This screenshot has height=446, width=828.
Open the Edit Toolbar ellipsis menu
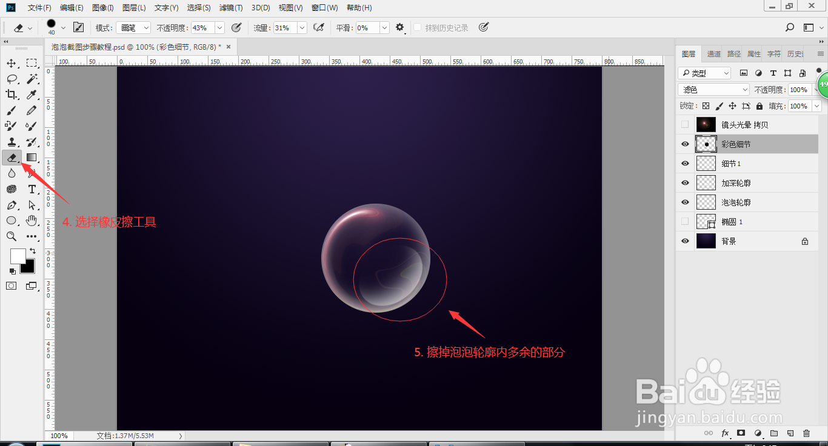32,236
